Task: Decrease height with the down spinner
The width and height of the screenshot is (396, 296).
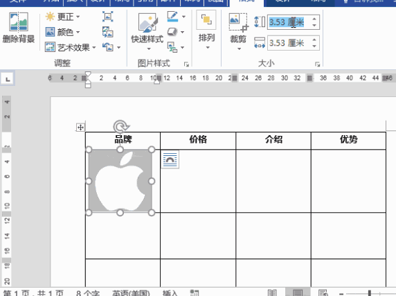Action: 314,25
